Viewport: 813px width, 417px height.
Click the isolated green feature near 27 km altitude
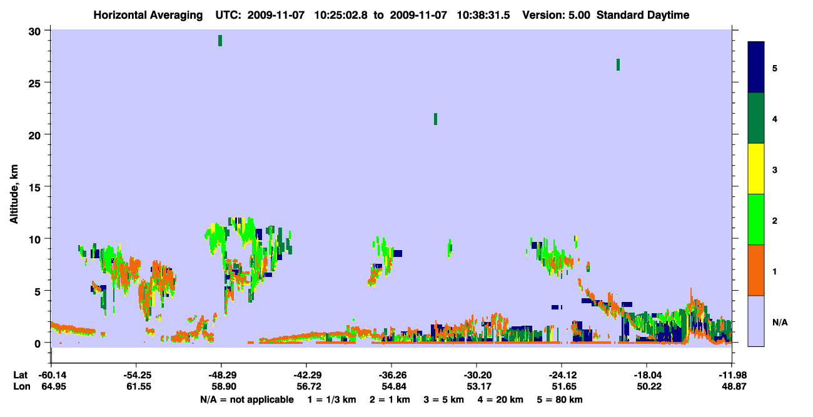click(x=618, y=64)
